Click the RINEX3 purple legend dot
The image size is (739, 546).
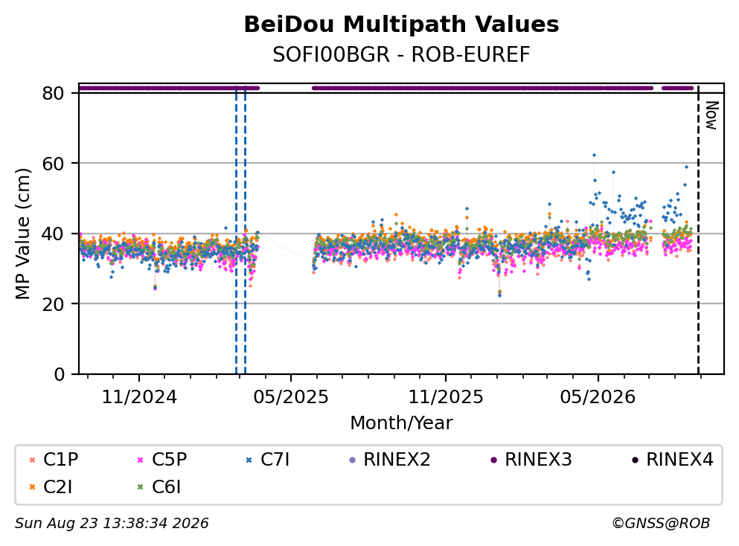point(493,460)
